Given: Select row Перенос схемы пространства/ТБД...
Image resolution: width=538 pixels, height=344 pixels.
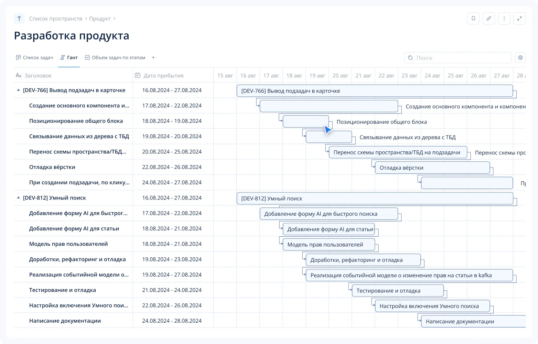Looking at the screenshot, I should tap(78, 152).
